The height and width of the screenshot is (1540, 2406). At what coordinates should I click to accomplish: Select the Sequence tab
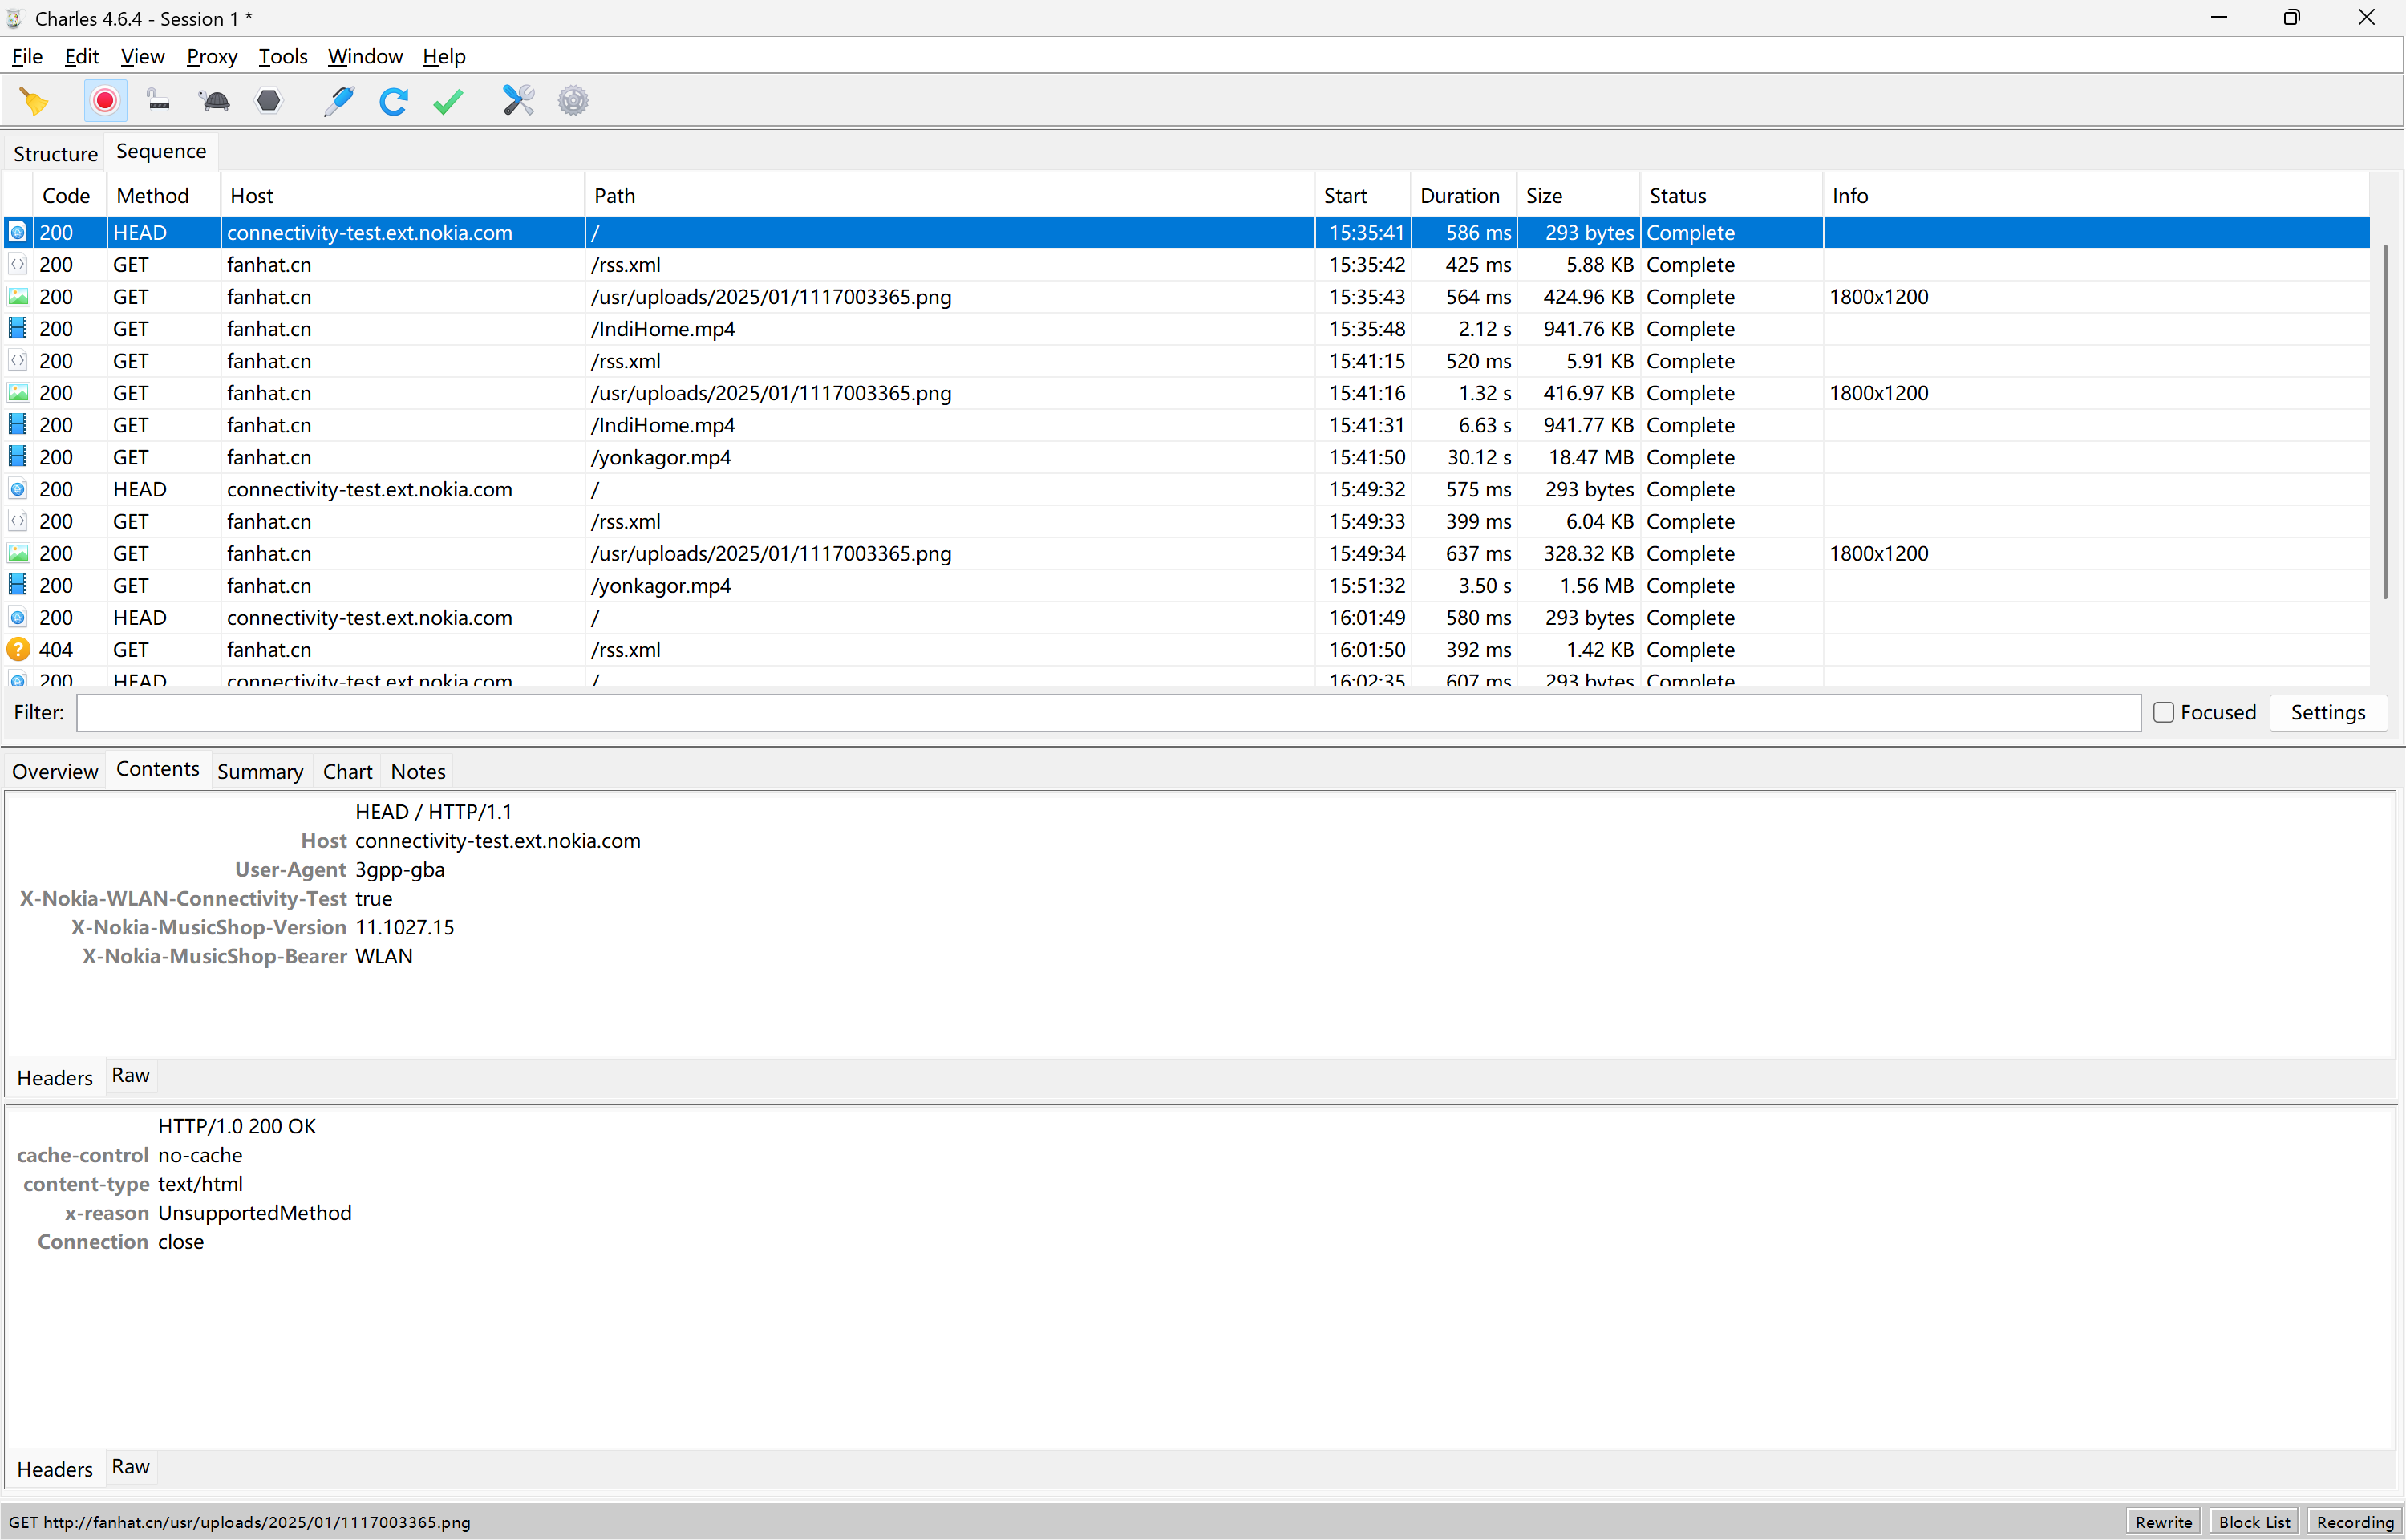click(x=161, y=151)
